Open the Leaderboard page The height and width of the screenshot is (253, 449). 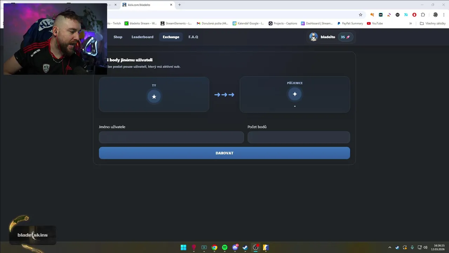142,37
